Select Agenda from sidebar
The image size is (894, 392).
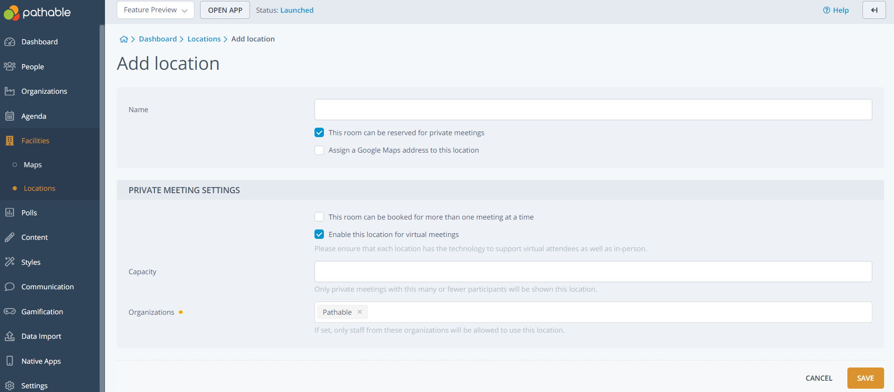33,116
